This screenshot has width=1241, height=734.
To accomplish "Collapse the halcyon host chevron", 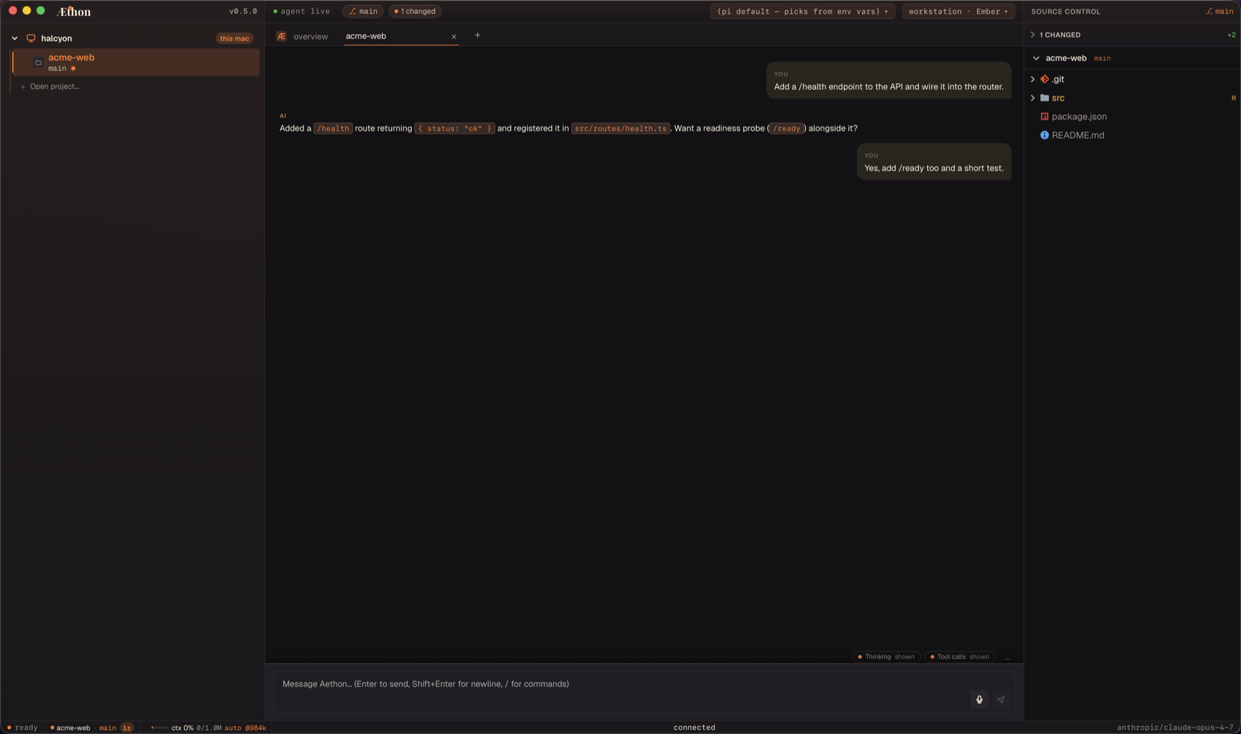I will (x=15, y=38).
